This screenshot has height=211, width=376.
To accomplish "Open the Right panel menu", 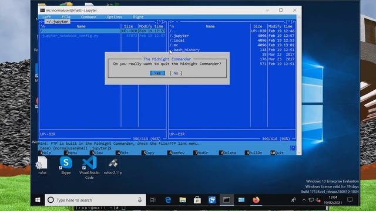I will tap(138, 17).
